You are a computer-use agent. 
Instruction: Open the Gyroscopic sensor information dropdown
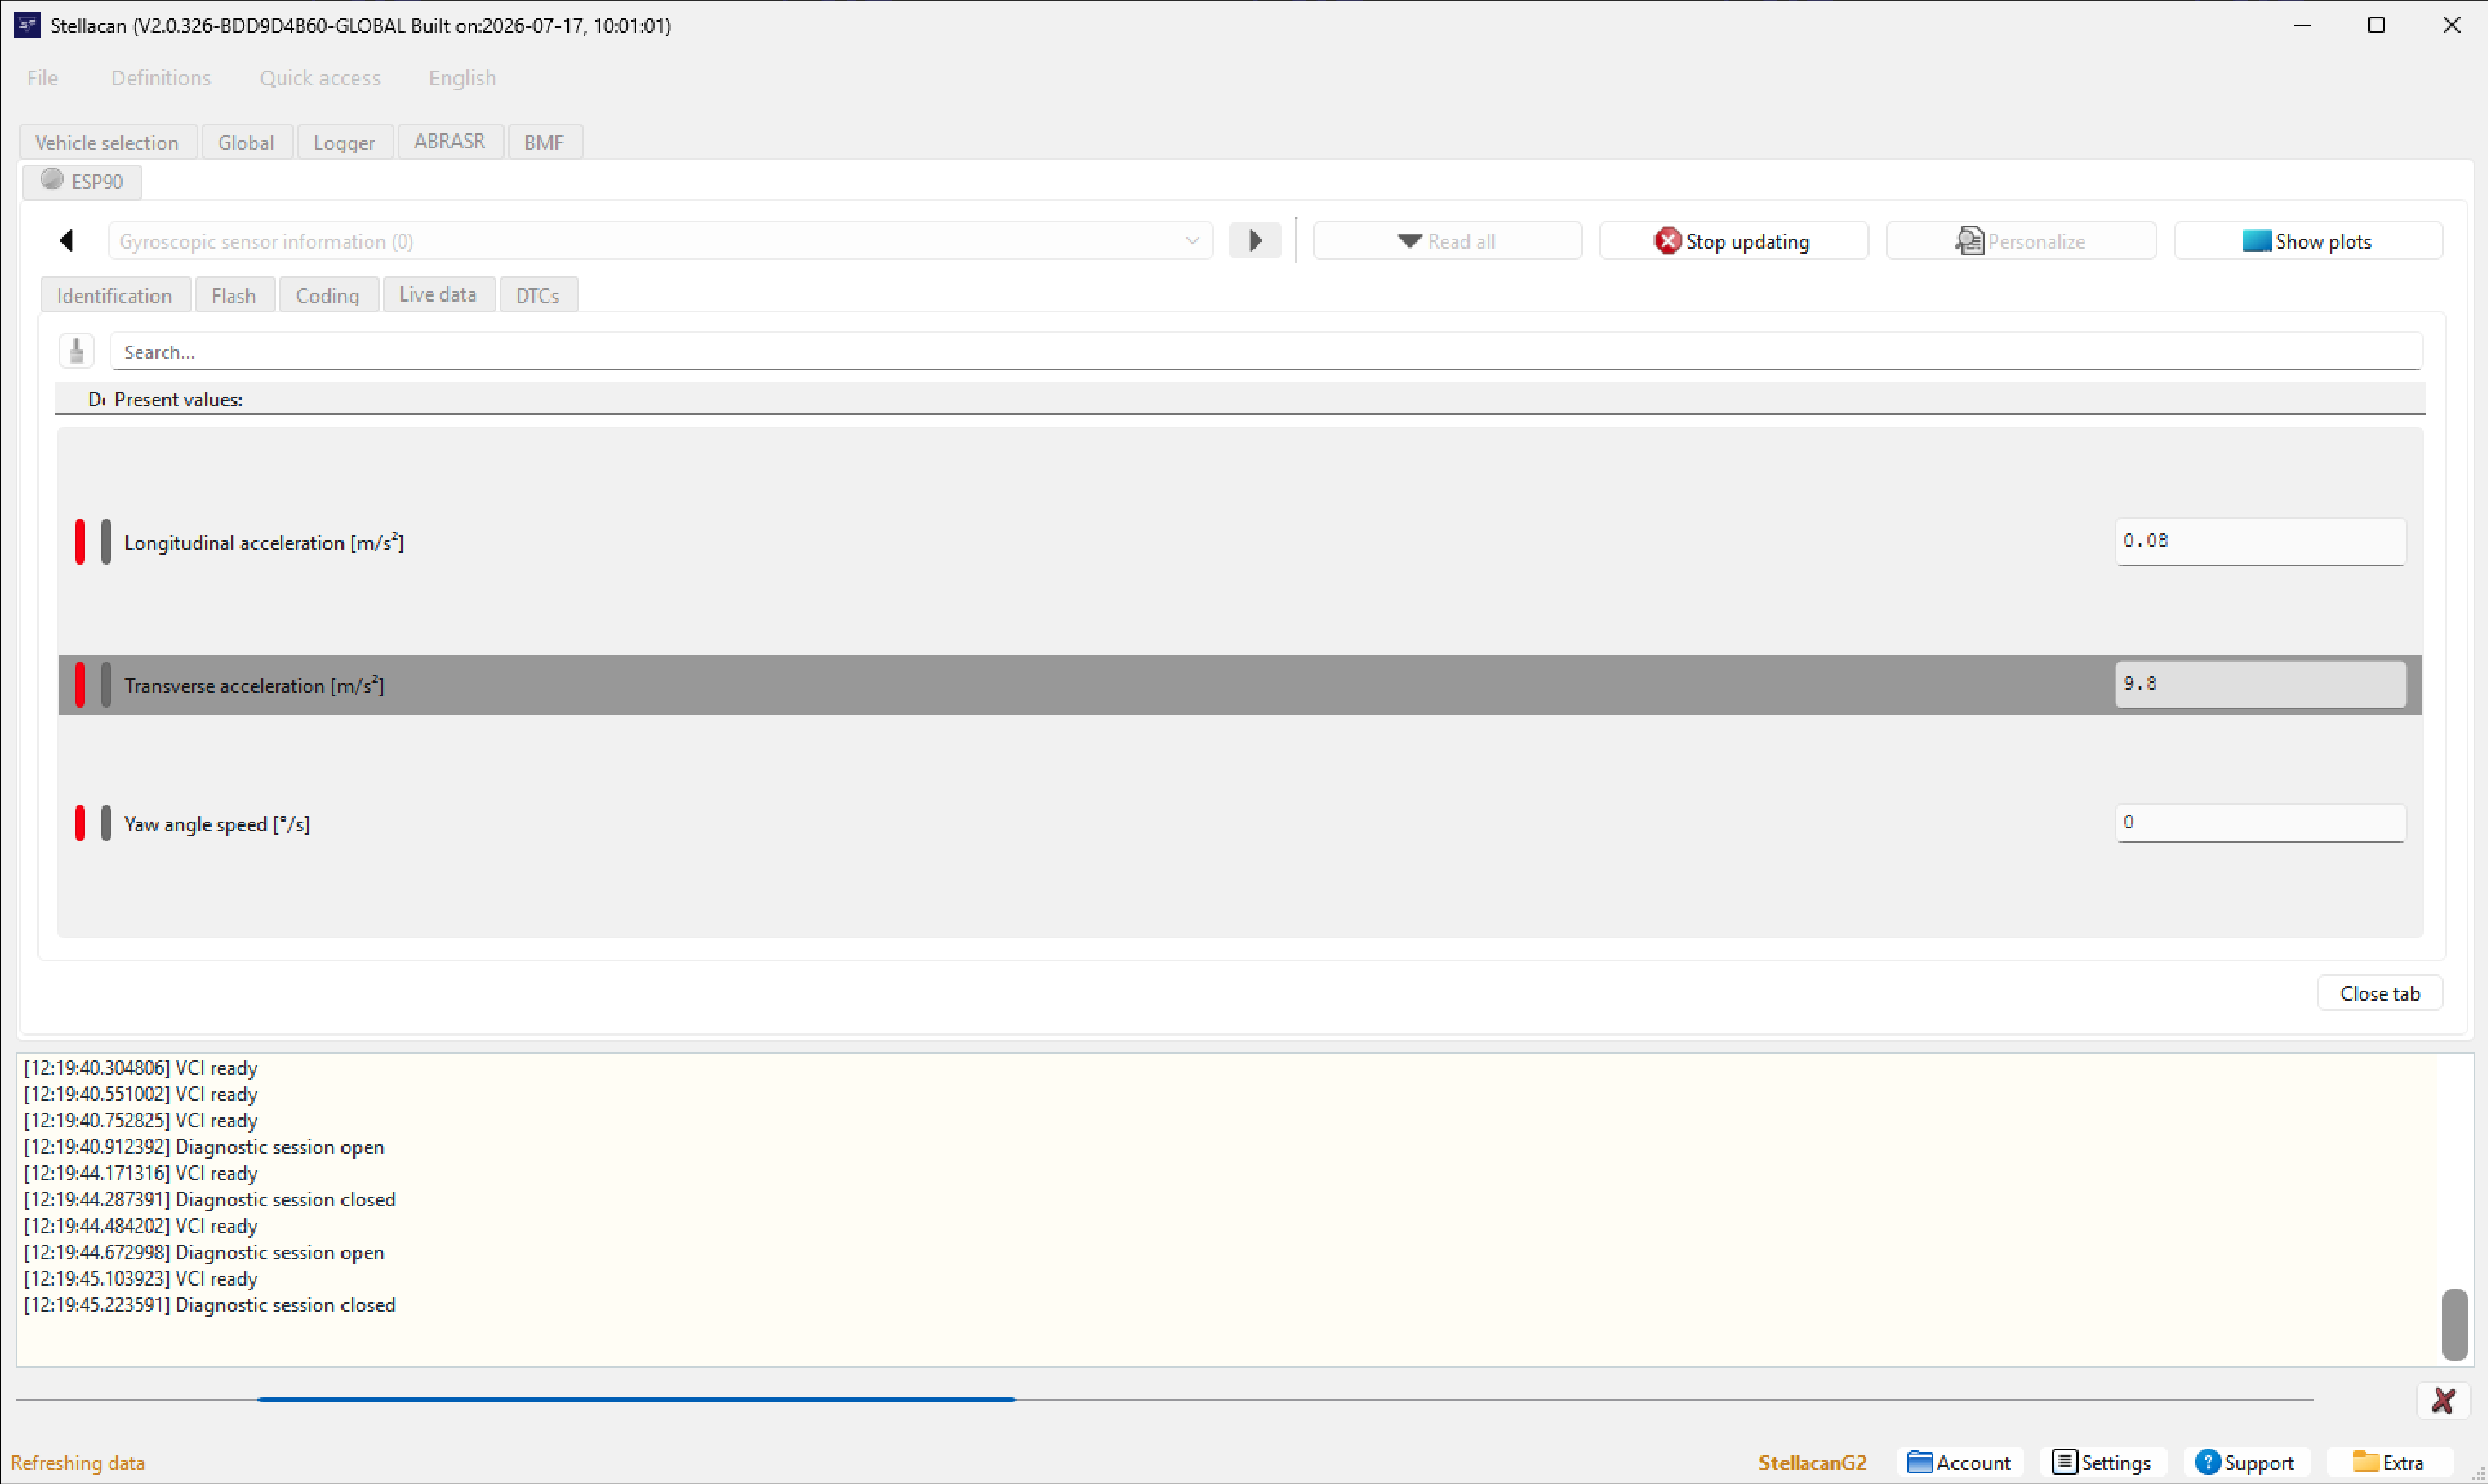[660, 241]
